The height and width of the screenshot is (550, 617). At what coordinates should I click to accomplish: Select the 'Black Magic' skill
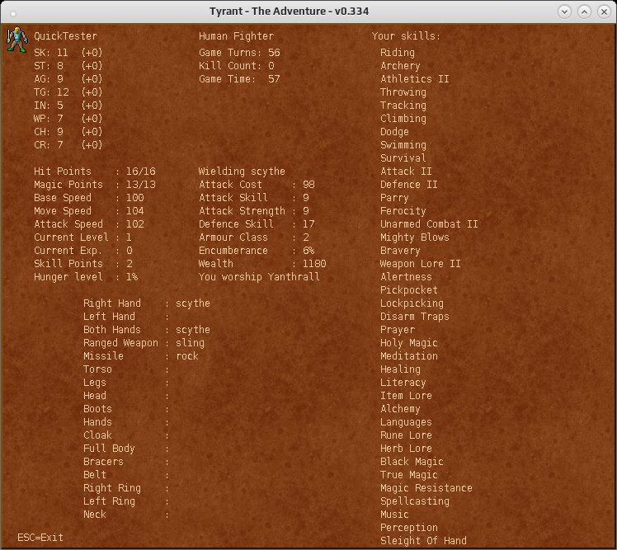412,462
